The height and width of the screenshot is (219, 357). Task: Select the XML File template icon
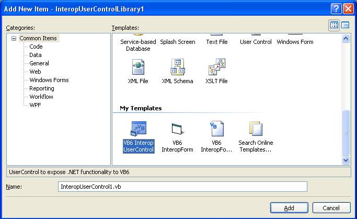pos(138,67)
